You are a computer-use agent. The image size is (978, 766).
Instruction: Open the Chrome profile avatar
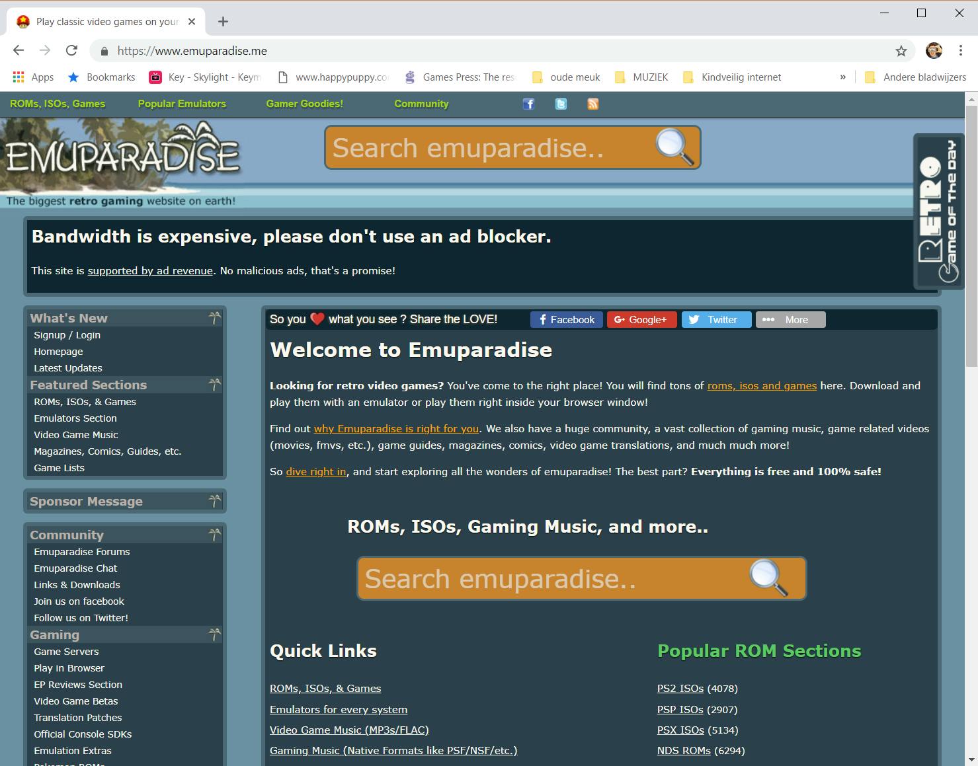pos(934,51)
